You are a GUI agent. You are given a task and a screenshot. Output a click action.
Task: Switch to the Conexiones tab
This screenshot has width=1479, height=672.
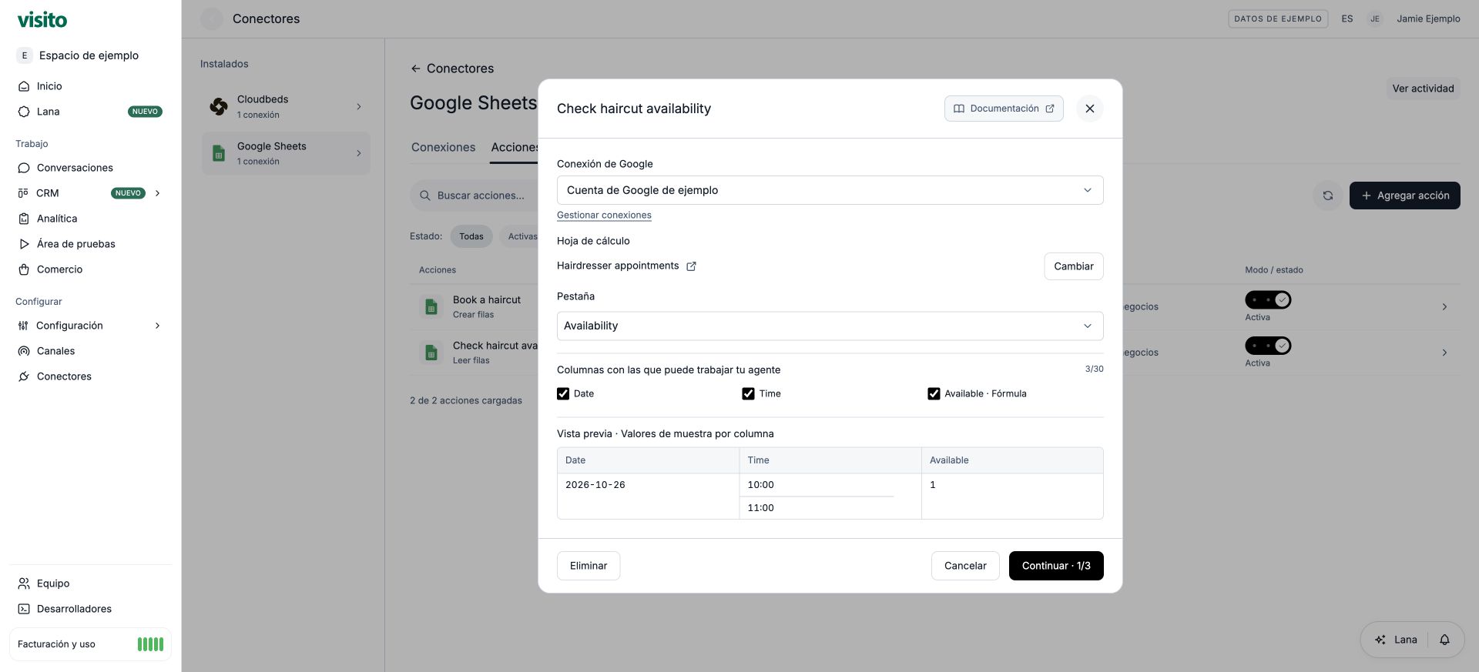(443, 147)
